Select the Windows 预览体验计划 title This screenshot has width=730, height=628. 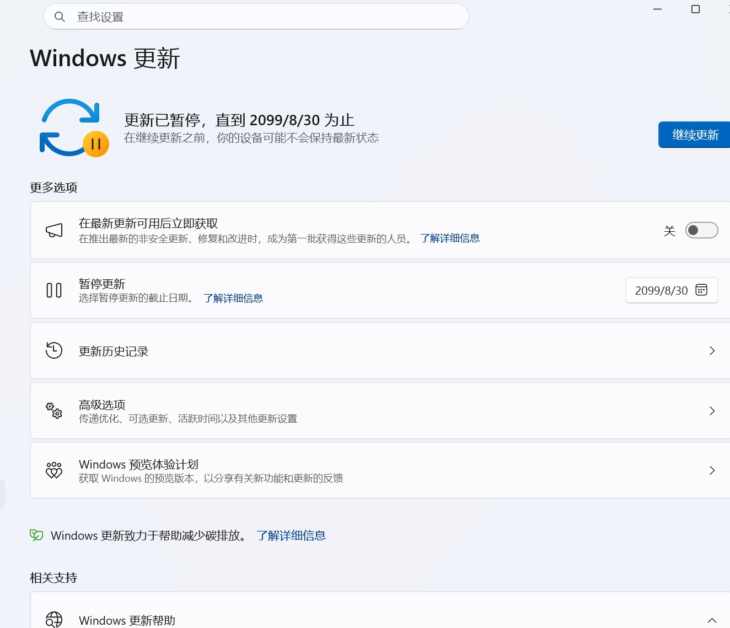coord(138,465)
